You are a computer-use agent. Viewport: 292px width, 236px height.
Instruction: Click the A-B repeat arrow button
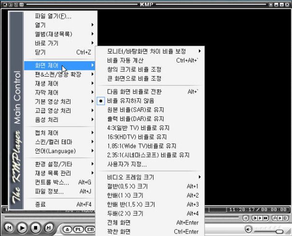pos(280,218)
